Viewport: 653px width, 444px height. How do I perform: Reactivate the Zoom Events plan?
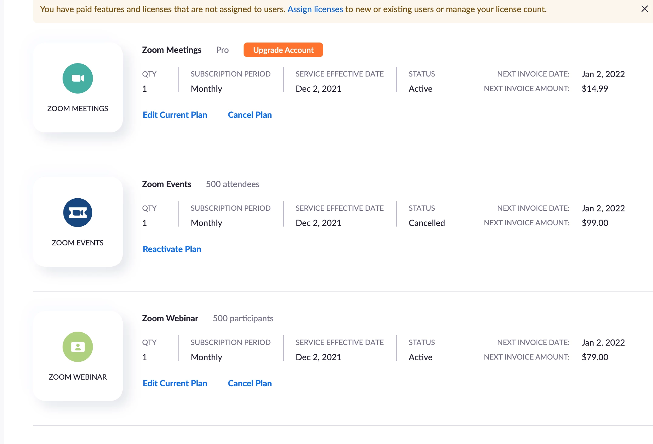pyautogui.click(x=172, y=249)
